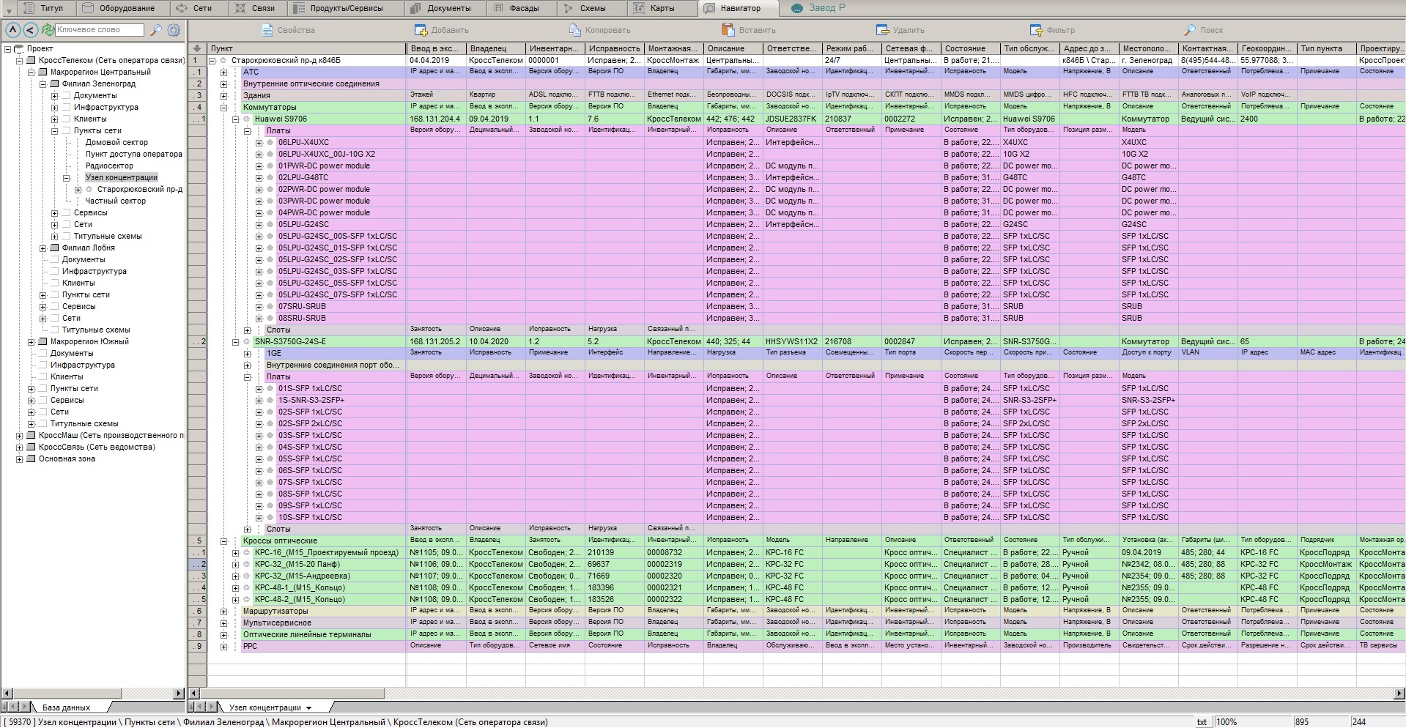The height and width of the screenshot is (728, 1406).
Task: Open dropdown arrow on Узел концентрации bottom tab
Action: [308, 708]
